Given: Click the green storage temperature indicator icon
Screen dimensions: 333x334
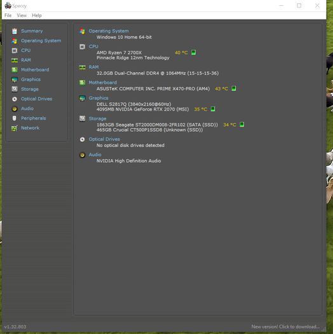Looking at the screenshot, I should [241, 125].
